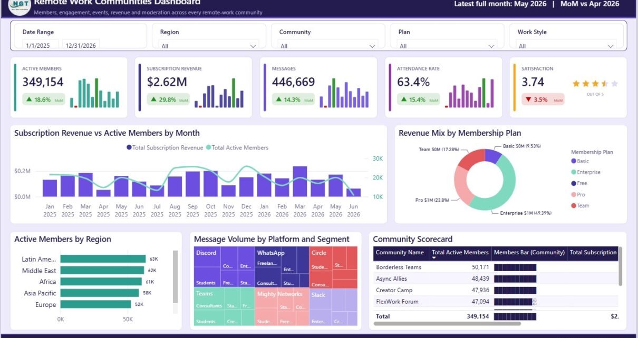Screen dimensions: 638x338
Task: Toggle the Enterprise plan legend marker
Action: tap(574, 172)
